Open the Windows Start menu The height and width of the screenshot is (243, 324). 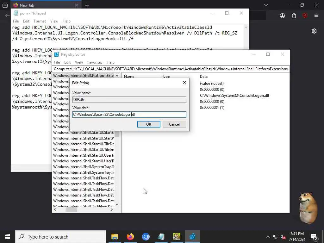[x=8, y=237]
